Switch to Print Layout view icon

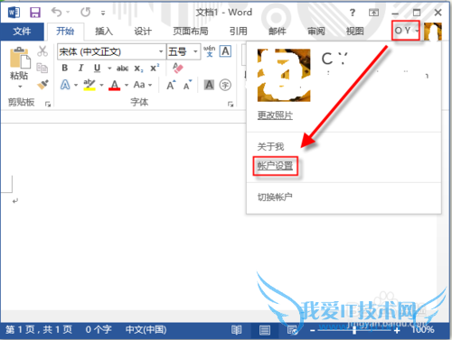[265, 330]
